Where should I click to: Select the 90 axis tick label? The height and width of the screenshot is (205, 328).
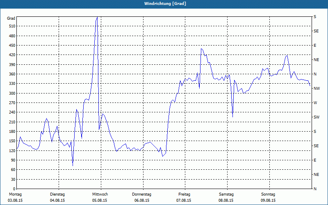pos(14,160)
